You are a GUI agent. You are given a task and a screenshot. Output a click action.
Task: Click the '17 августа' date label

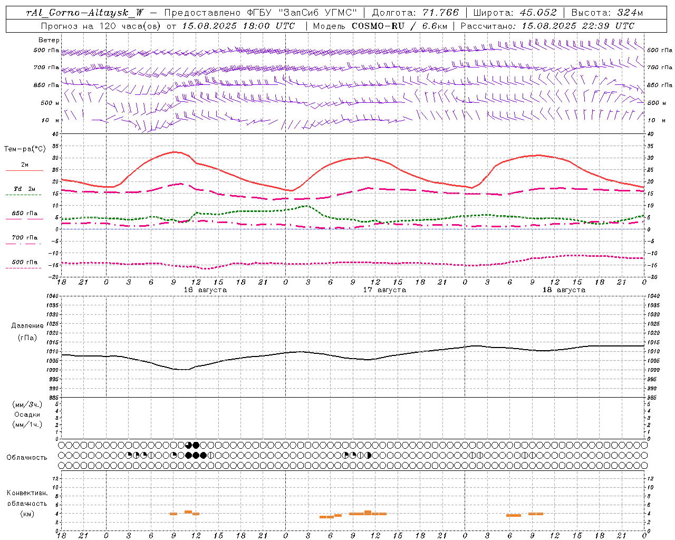[x=384, y=290]
